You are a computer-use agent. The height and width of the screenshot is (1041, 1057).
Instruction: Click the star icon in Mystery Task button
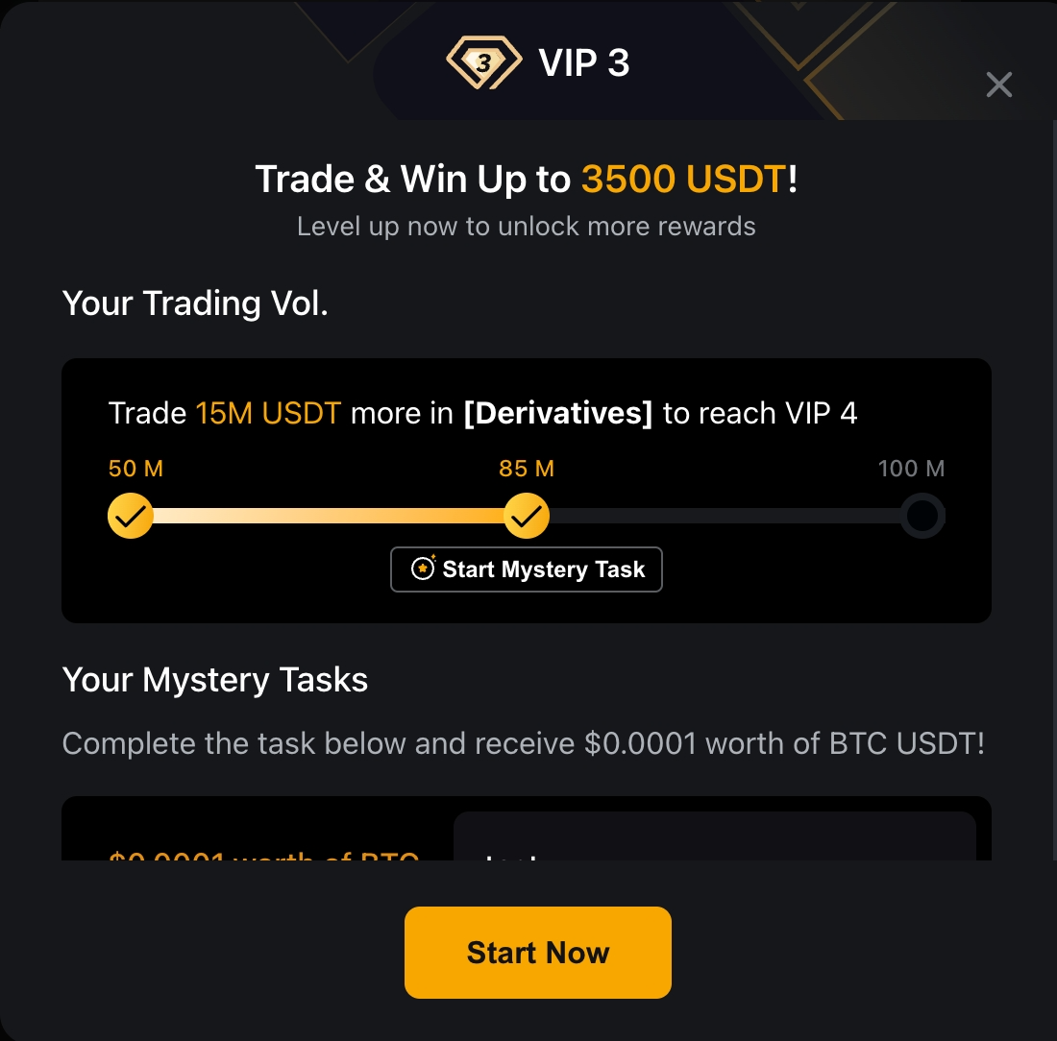[x=424, y=568]
